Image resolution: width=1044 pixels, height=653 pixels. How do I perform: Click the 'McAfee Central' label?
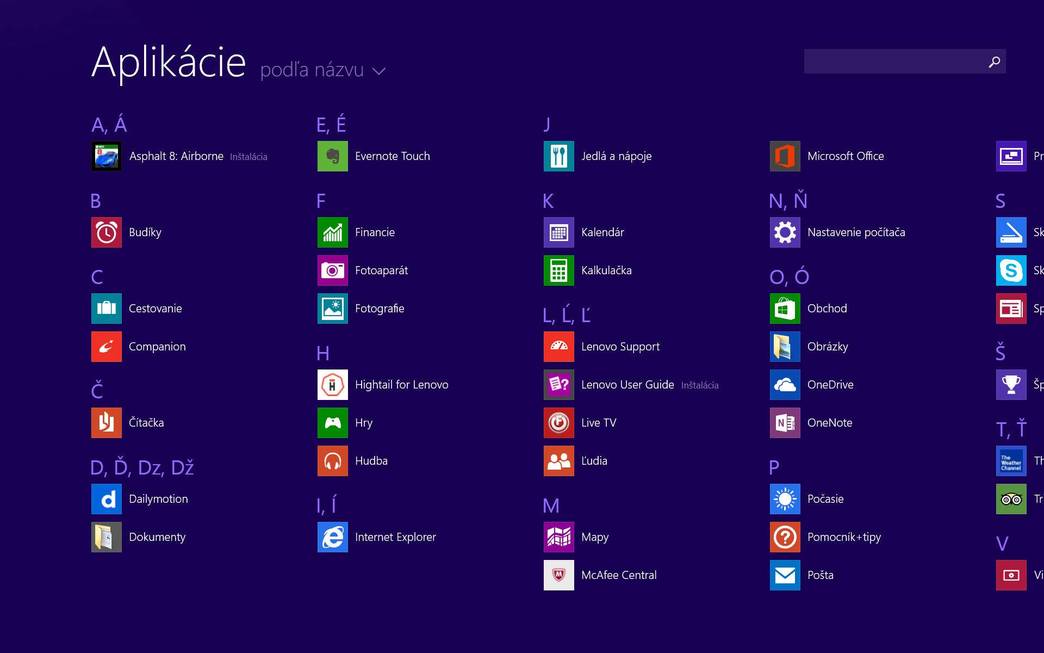pyautogui.click(x=619, y=575)
